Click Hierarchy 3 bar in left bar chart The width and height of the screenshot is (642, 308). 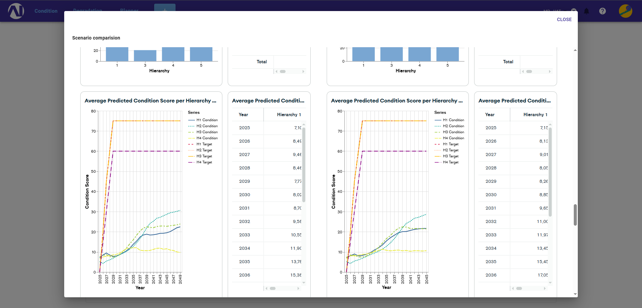click(x=145, y=56)
